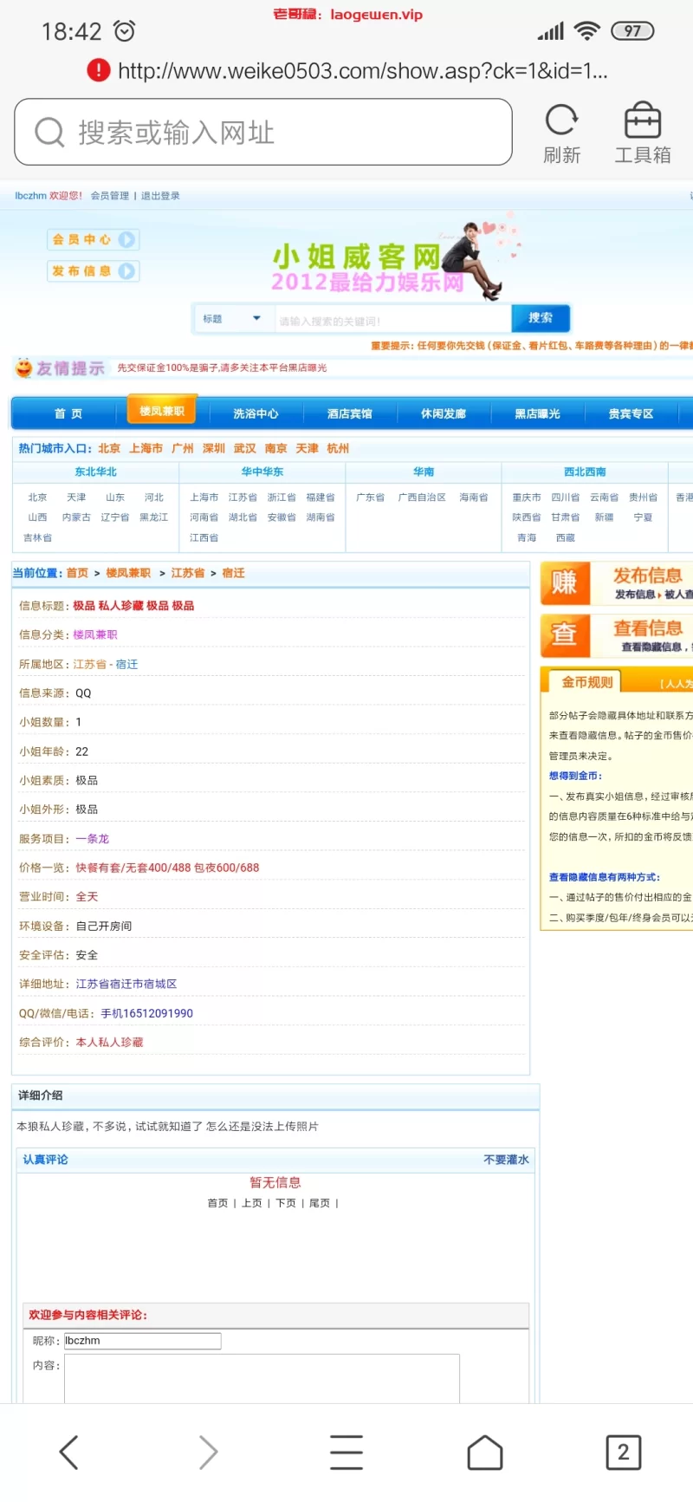
Task: Click the 退出登录 link
Action: click(x=160, y=196)
